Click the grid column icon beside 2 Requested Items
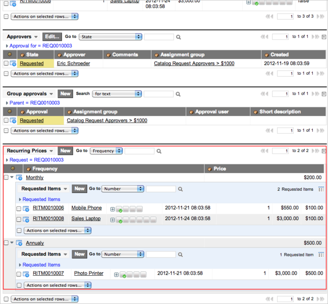This screenshot has height=304, width=328. tap(321, 189)
